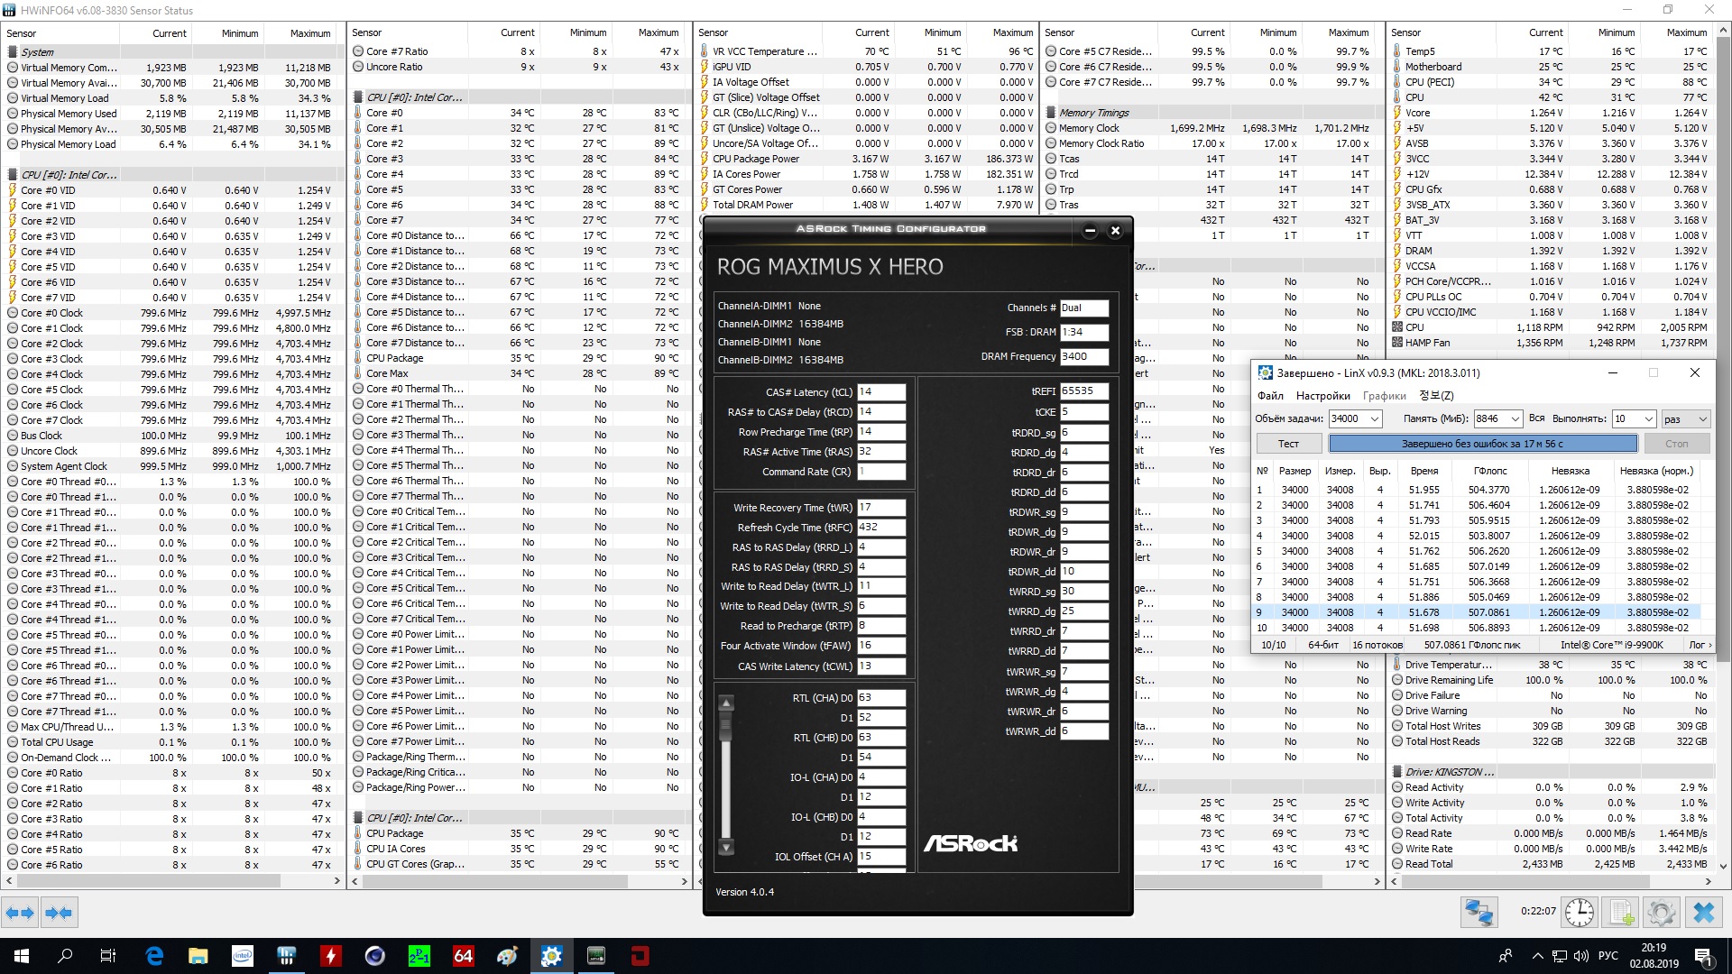1732x974 pixels.
Task: Minimize the ASRock Timing Configurator window
Action: click(1090, 231)
